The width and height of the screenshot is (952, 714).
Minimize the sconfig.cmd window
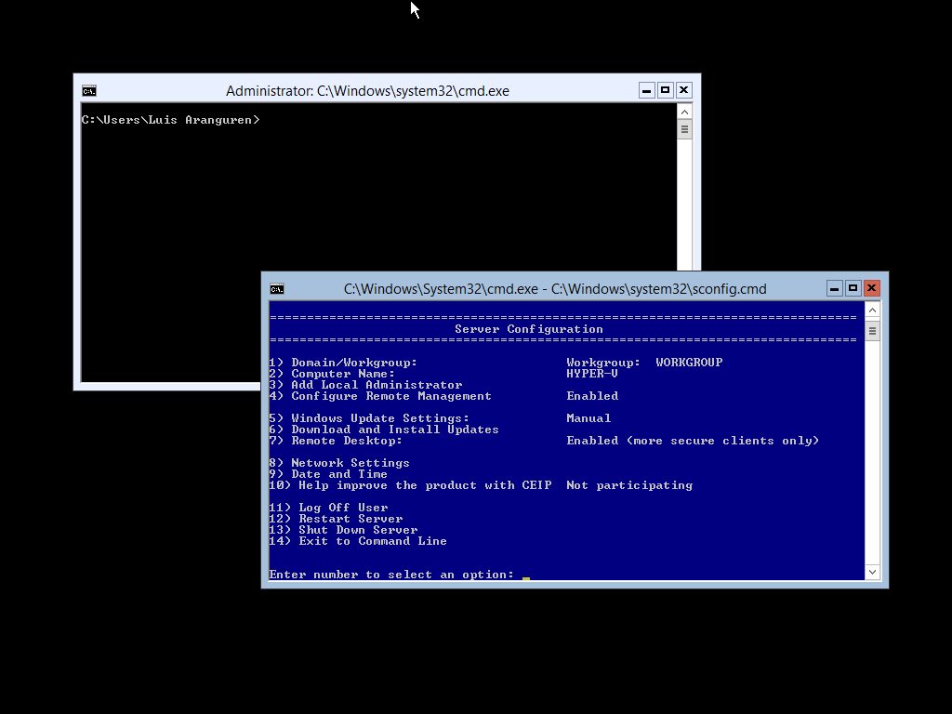tap(835, 288)
